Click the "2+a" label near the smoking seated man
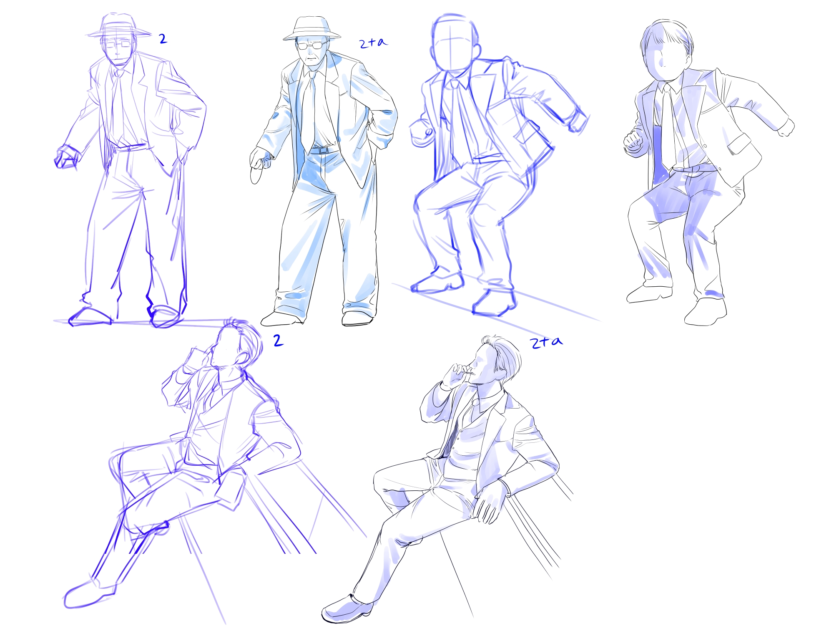Viewport: 834px width, 626px height. point(546,343)
